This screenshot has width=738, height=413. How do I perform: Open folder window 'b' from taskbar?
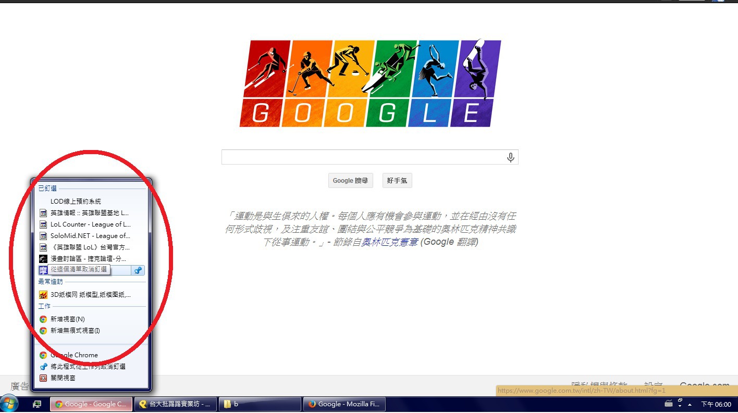(x=260, y=404)
